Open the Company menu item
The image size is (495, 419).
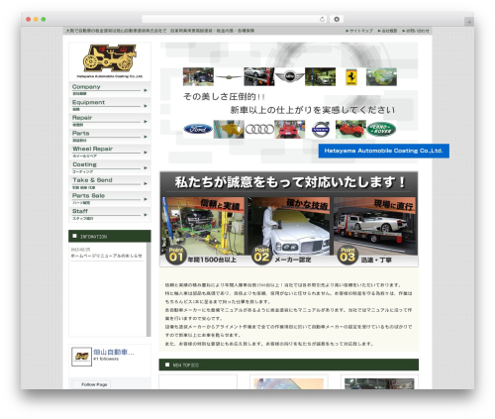(x=110, y=90)
